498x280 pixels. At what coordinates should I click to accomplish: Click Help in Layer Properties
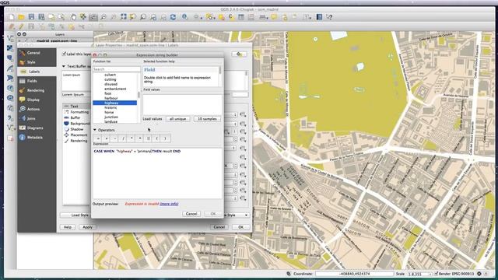tap(68, 227)
